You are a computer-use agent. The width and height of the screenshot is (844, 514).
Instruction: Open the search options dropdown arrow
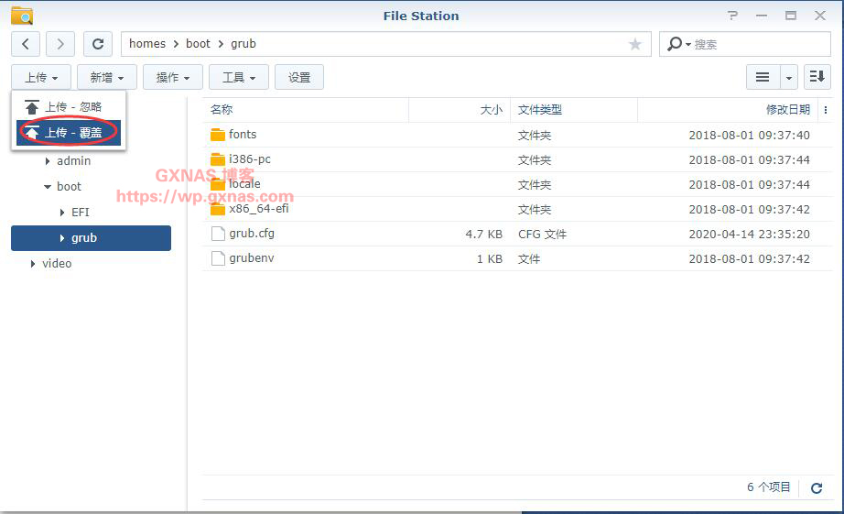click(x=687, y=44)
